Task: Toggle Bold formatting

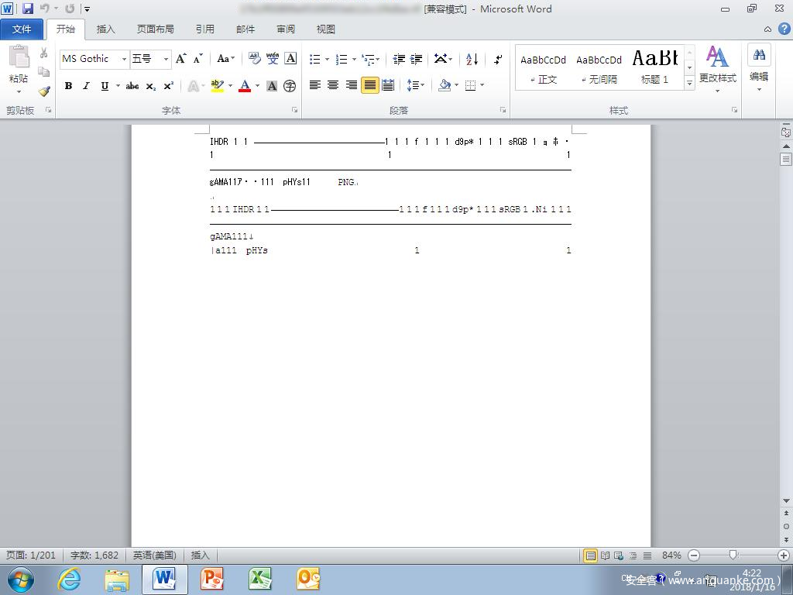Action: pos(68,86)
